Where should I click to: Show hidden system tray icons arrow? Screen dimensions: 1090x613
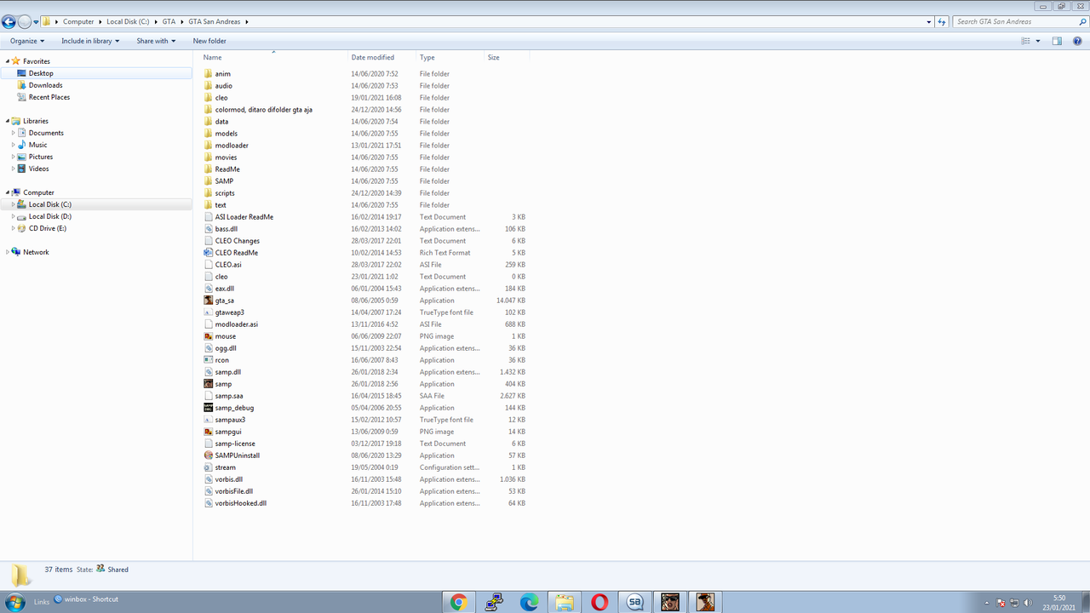click(987, 603)
